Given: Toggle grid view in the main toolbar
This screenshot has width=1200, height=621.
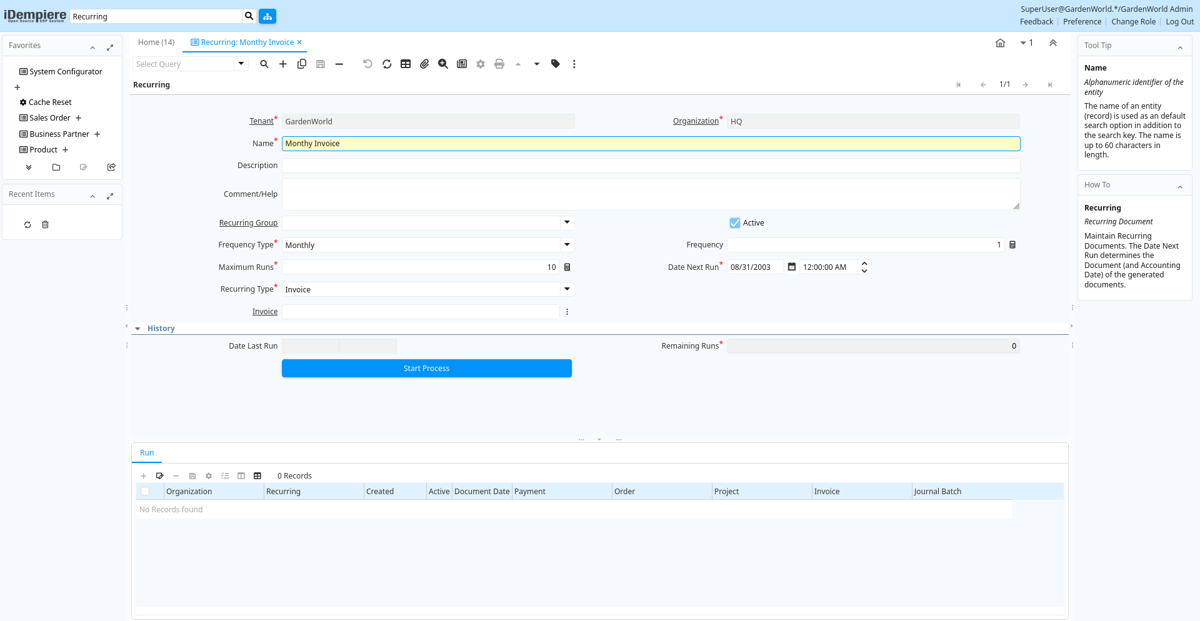Looking at the screenshot, I should pos(406,64).
